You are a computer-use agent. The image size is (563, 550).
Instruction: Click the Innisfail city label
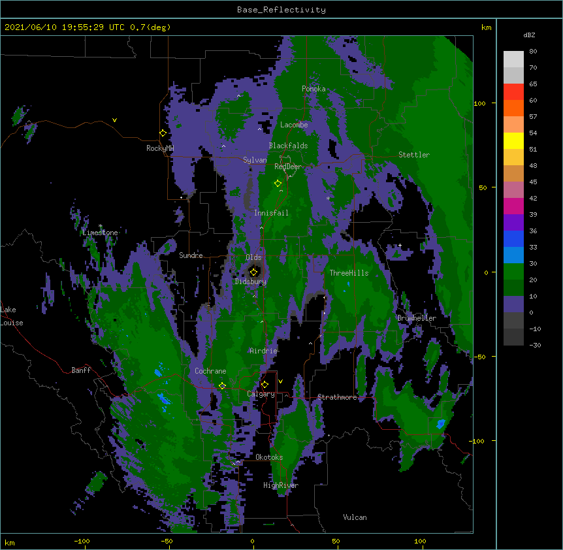(271, 213)
